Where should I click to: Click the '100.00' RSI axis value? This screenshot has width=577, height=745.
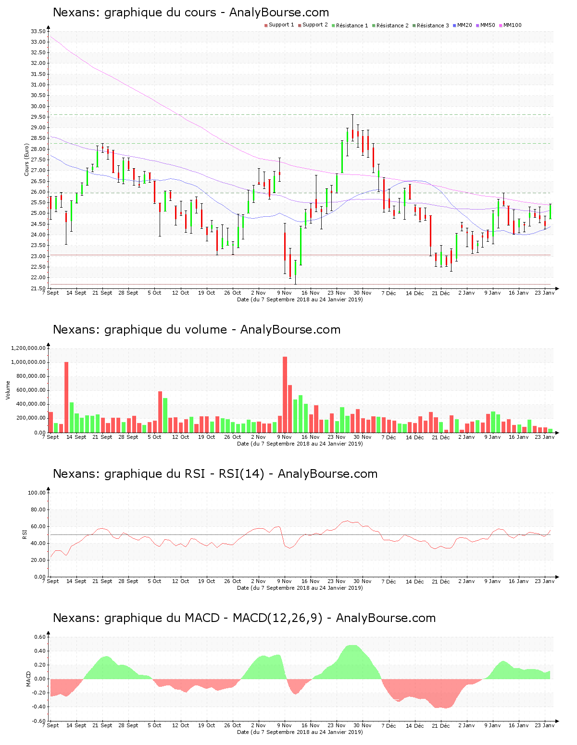[x=37, y=493]
